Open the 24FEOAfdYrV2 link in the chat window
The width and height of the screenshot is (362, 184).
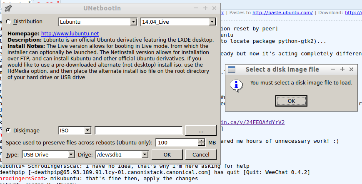tap(252, 122)
